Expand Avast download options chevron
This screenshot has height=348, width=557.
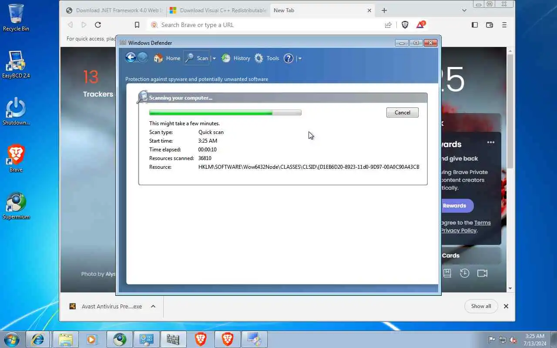[153, 306]
